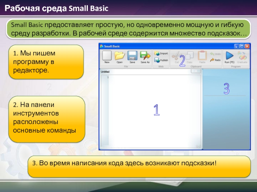Image resolution: width=257 pixels, height=192 pixels.
Task: Open a program file with Open icon
Action: pos(120,57)
